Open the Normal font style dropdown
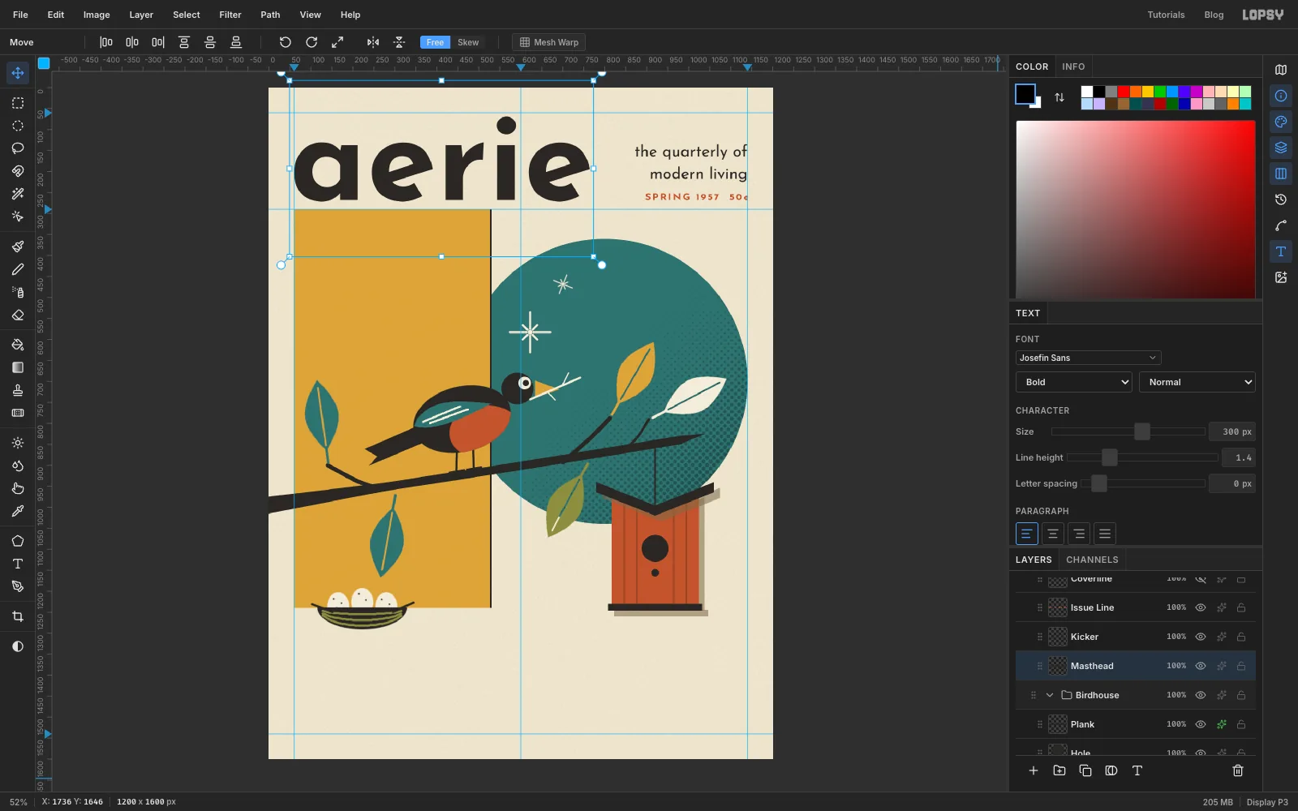This screenshot has width=1298, height=811. 1197,382
